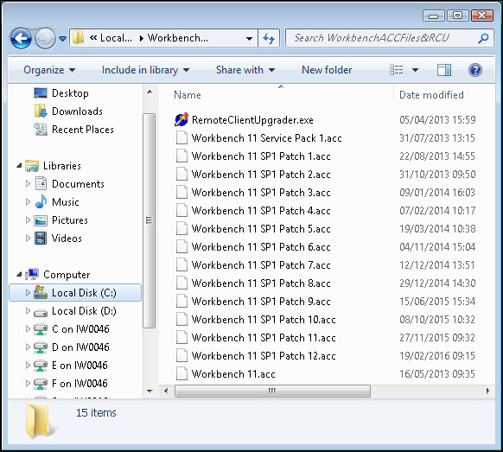Image resolution: width=503 pixels, height=452 pixels.
Task: Sort by the Date modified column header
Action: coord(431,94)
